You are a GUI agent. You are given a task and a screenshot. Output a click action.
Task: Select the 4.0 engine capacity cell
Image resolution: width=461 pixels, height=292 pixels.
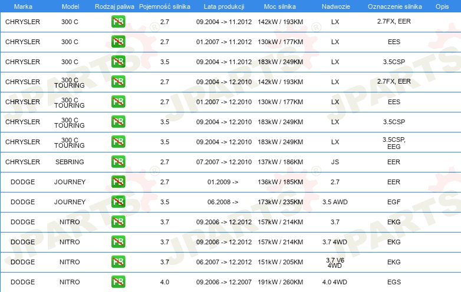pyautogui.click(x=164, y=282)
